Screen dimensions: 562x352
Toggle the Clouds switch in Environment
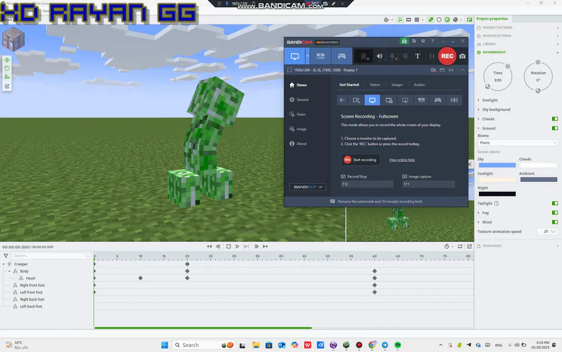point(555,119)
